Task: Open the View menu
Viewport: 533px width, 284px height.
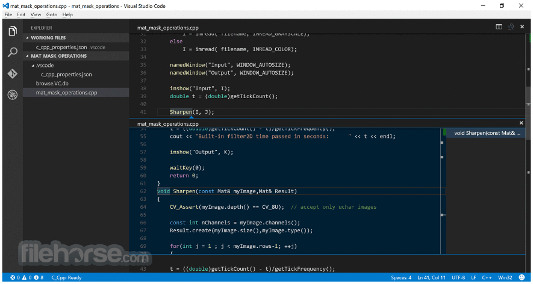Action: coord(36,14)
